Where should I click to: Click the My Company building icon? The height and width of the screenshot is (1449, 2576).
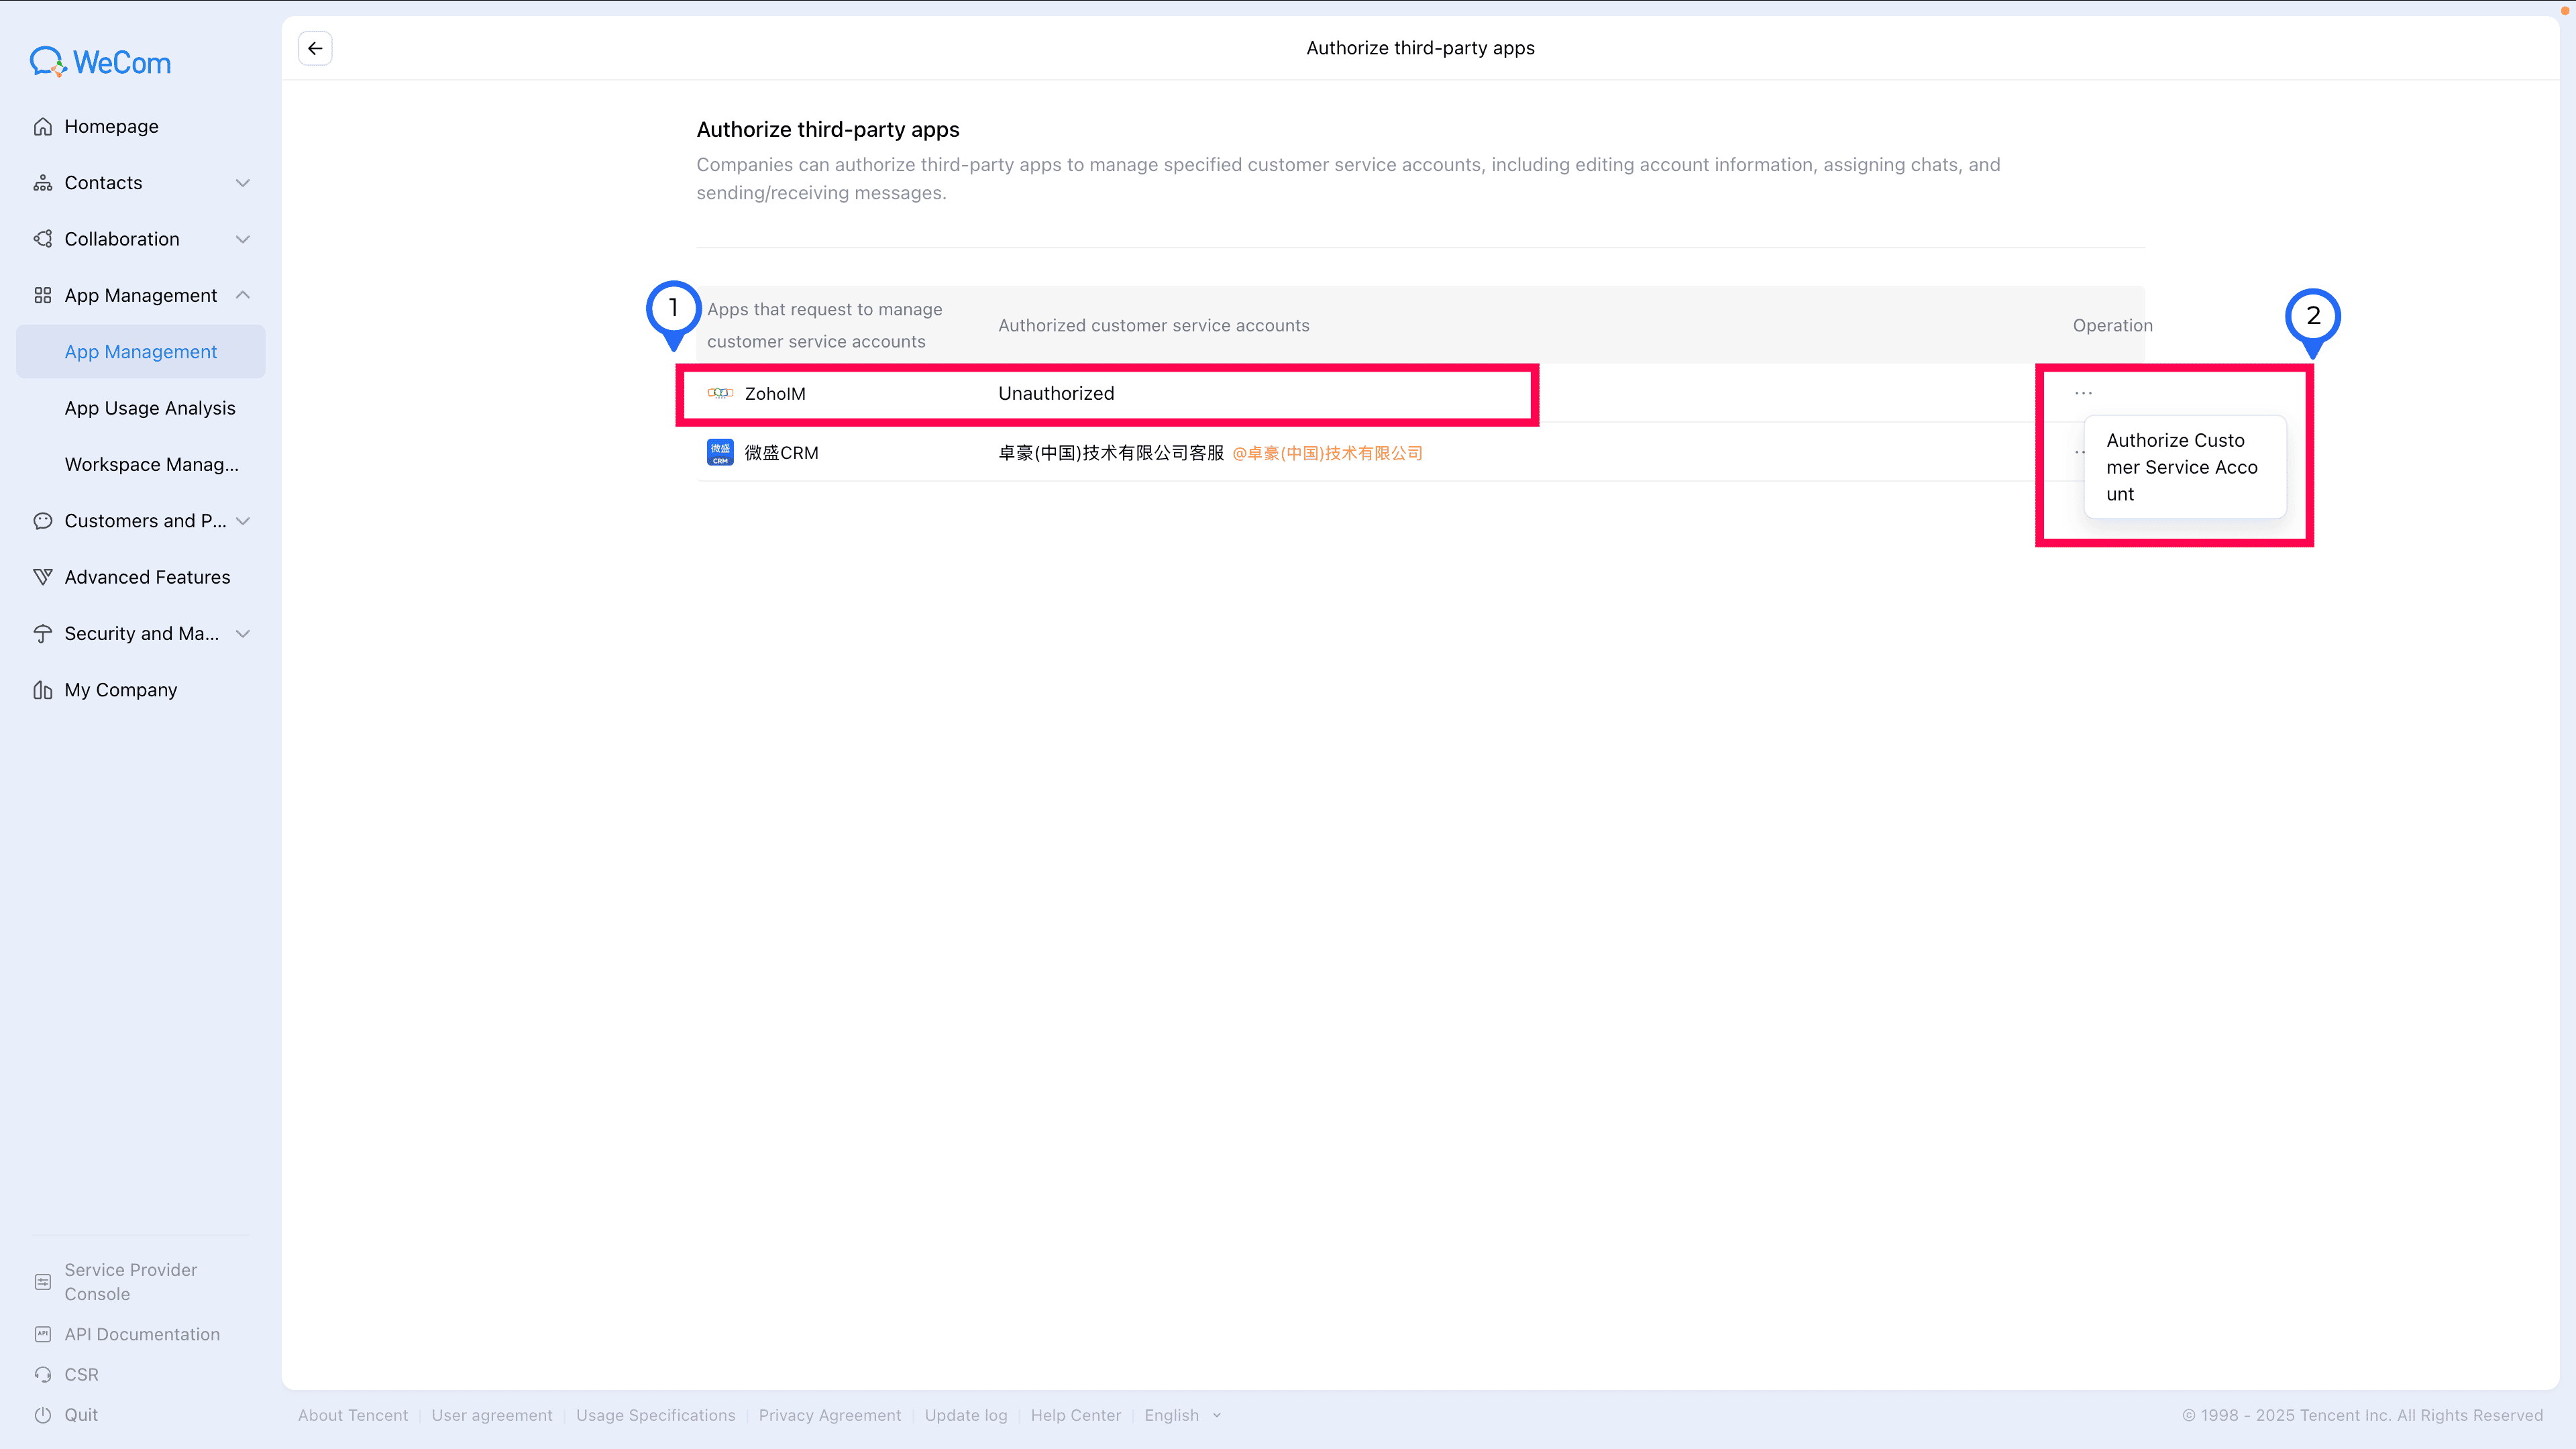coord(42,690)
